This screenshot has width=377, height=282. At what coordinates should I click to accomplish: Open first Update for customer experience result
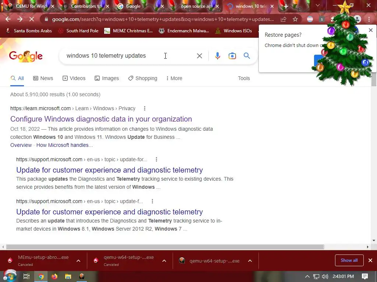click(x=109, y=170)
